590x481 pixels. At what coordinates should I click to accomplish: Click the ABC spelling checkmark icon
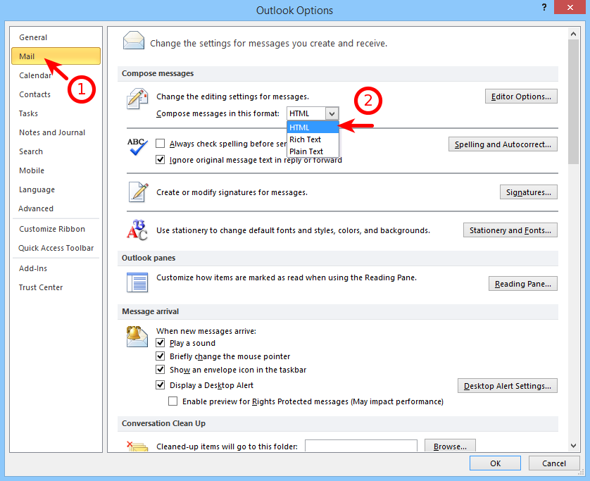pos(137,146)
